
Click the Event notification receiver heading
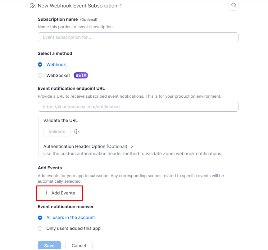coord(66,207)
